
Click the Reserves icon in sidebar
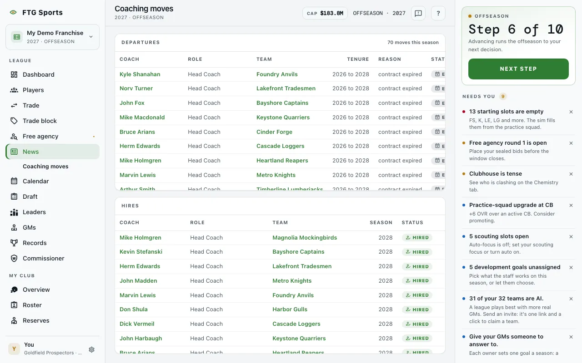(x=14, y=320)
